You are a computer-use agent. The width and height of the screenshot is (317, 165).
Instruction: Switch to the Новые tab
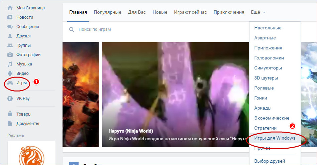(x=160, y=12)
